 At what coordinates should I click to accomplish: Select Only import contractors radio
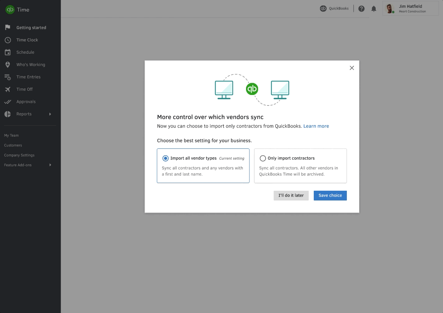pos(263,158)
